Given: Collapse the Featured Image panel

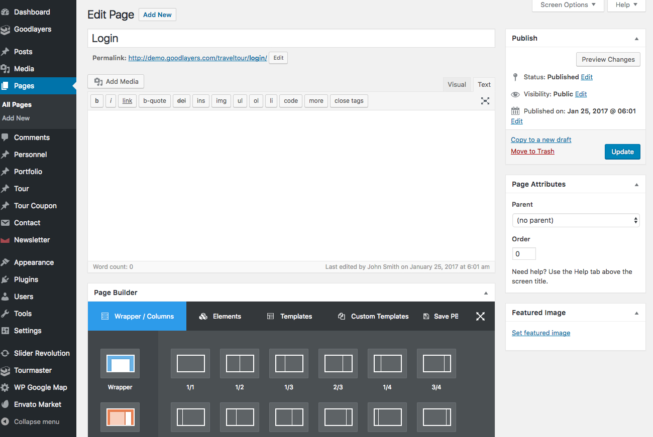Looking at the screenshot, I should click(x=636, y=313).
